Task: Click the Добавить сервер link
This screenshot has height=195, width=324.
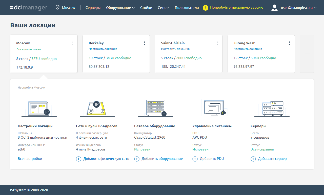Action: pos(272,159)
